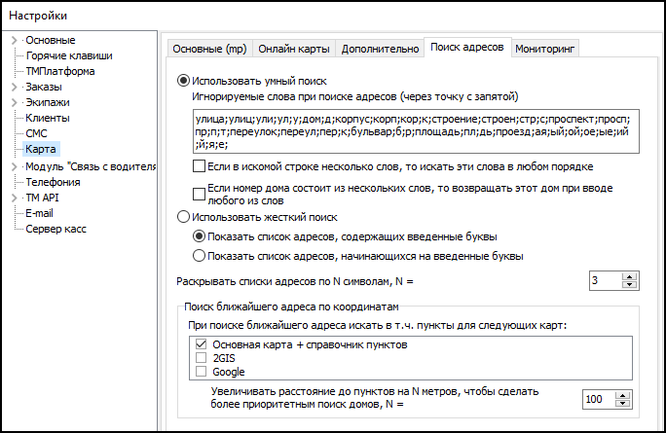The width and height of the screenshot is (666, 433).
Task: Expand the Заказы tree node
Action: click(x=14, y=87)
